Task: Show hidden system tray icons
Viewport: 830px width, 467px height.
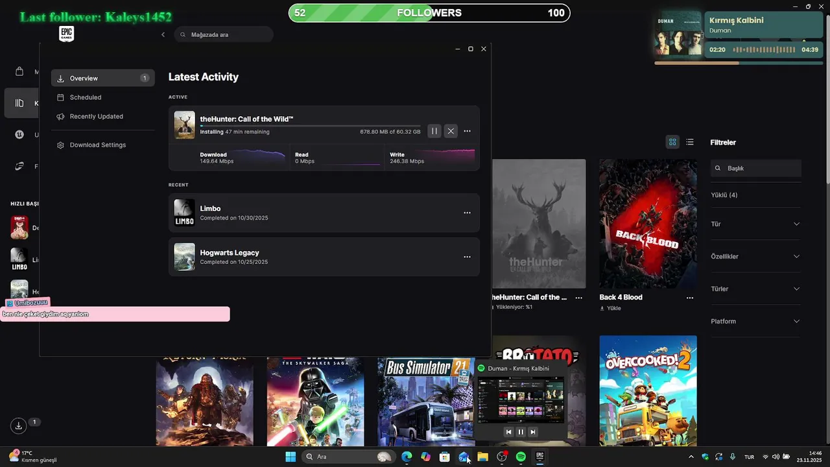Action: 691,457
